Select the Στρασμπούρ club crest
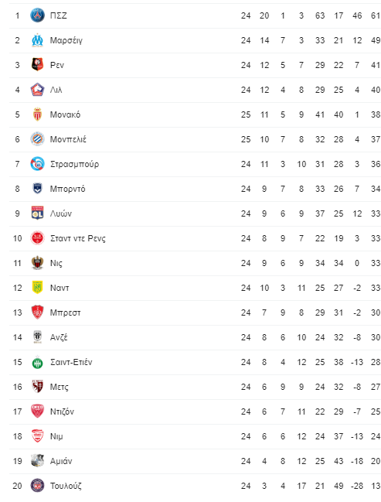 click(x=37, y=164)
